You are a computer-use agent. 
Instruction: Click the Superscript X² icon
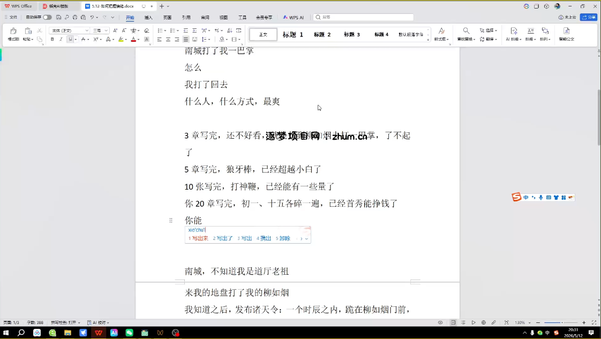[x=95, y=39]
